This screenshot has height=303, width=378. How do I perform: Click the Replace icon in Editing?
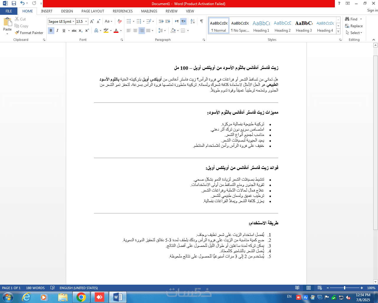(354, 26)
